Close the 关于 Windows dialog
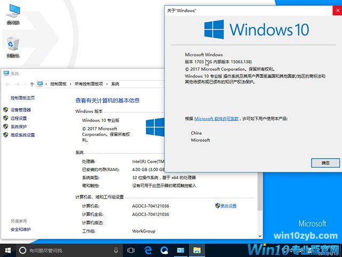This screenshot has width=342, height=257. (x=337, y=10)
